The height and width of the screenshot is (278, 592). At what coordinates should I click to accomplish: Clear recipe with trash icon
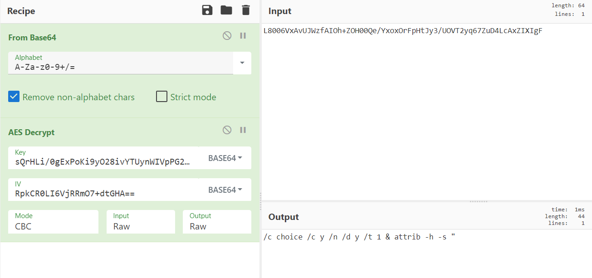coord(245,10)
